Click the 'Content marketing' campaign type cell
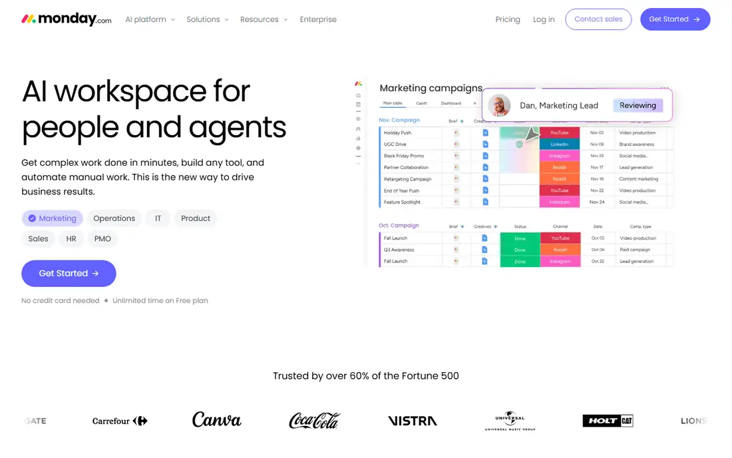 639,179
